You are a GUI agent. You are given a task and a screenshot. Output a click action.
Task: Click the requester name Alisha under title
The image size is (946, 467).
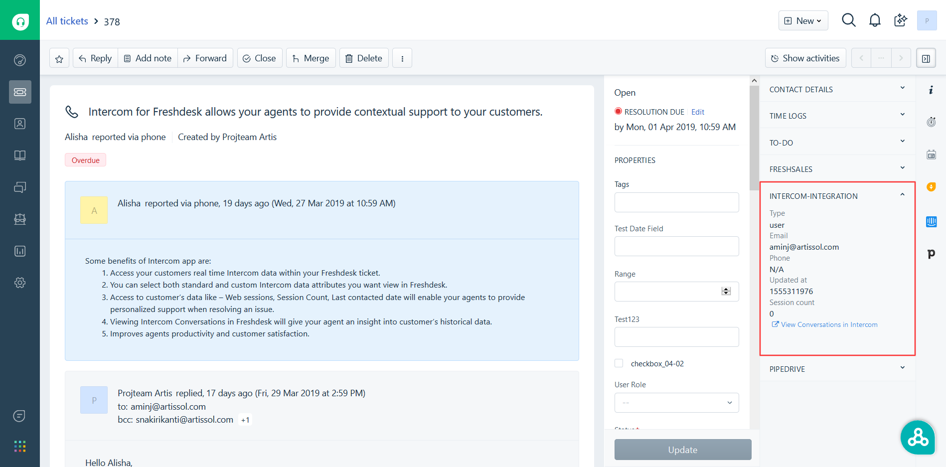pyautogui.click(x=76, y=137)
